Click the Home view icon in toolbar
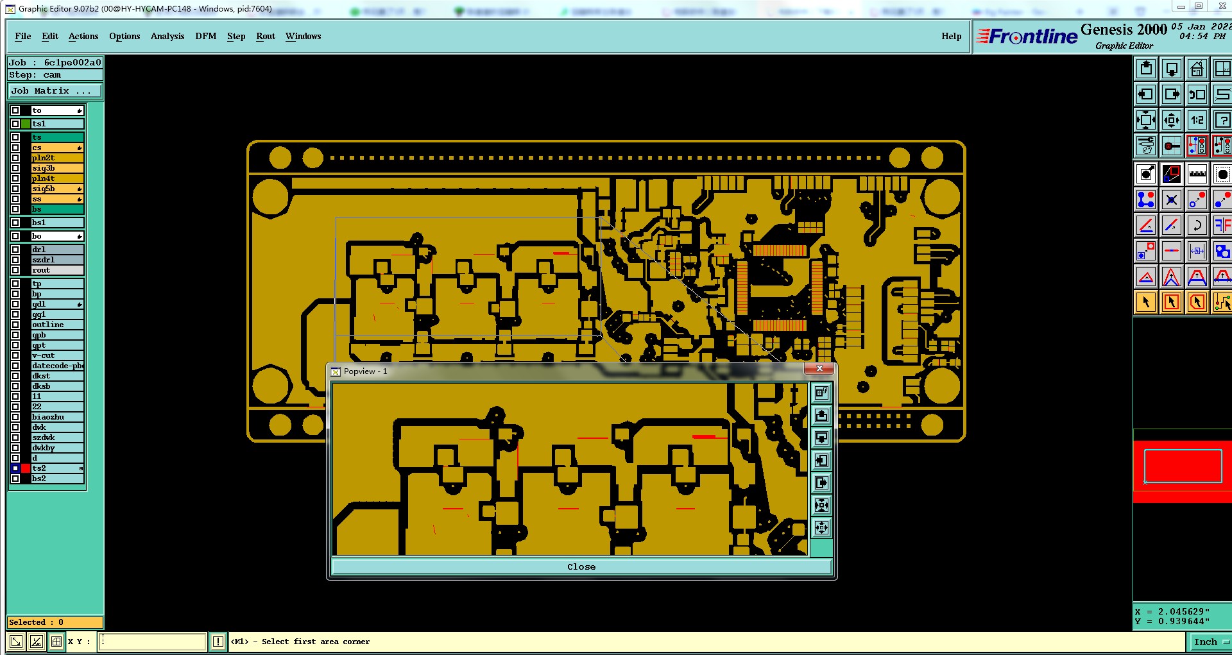 pyautogui.click(x=1197, y=69)
